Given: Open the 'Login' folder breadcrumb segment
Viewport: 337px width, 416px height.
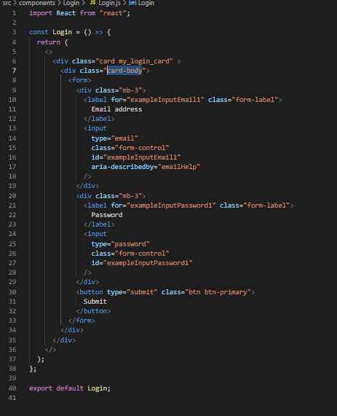Looking at the screenshot, I should click(x=71, y=3).
